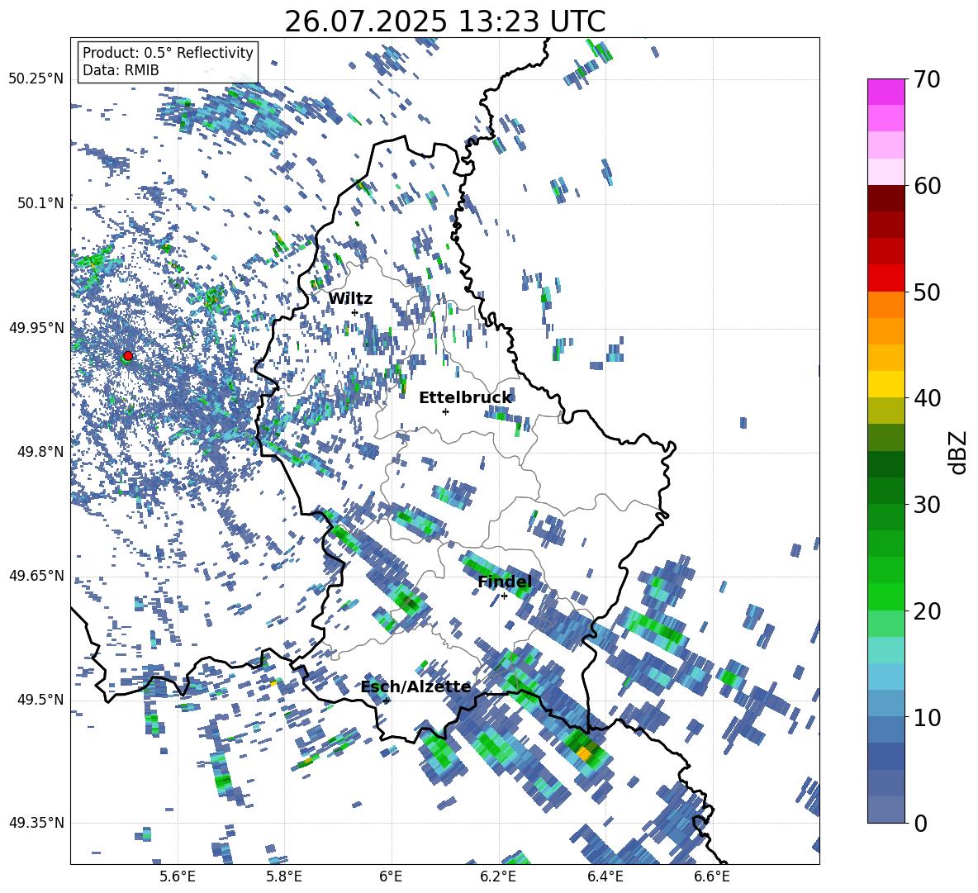Click the 0 tick on colorbar
The width and height of the screenshot is (978, 893).
[920, 823]
